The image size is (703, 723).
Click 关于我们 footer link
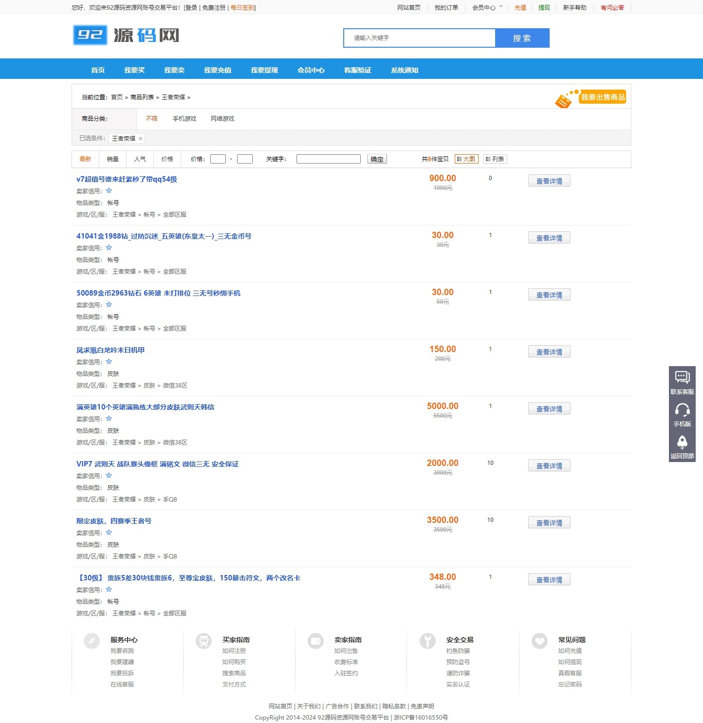point(309,706)
